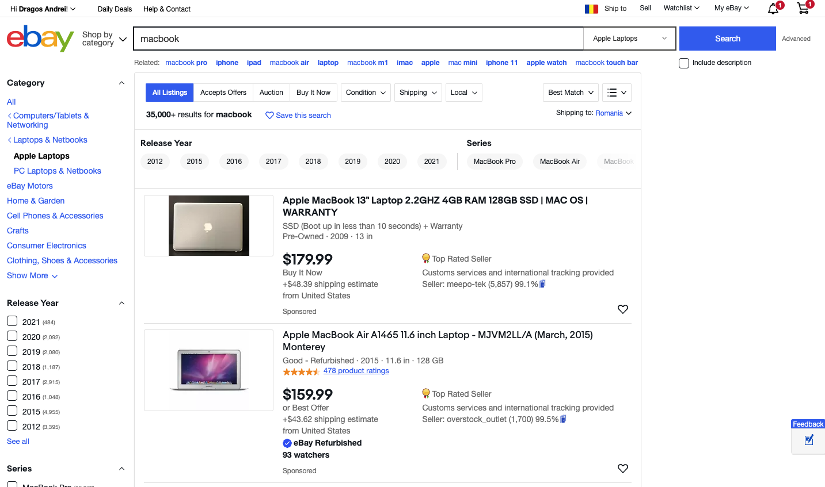Viewport: 825px width, 487px height.
Task: Check the 2017 release year filter
Action: (x=12, y=381)
